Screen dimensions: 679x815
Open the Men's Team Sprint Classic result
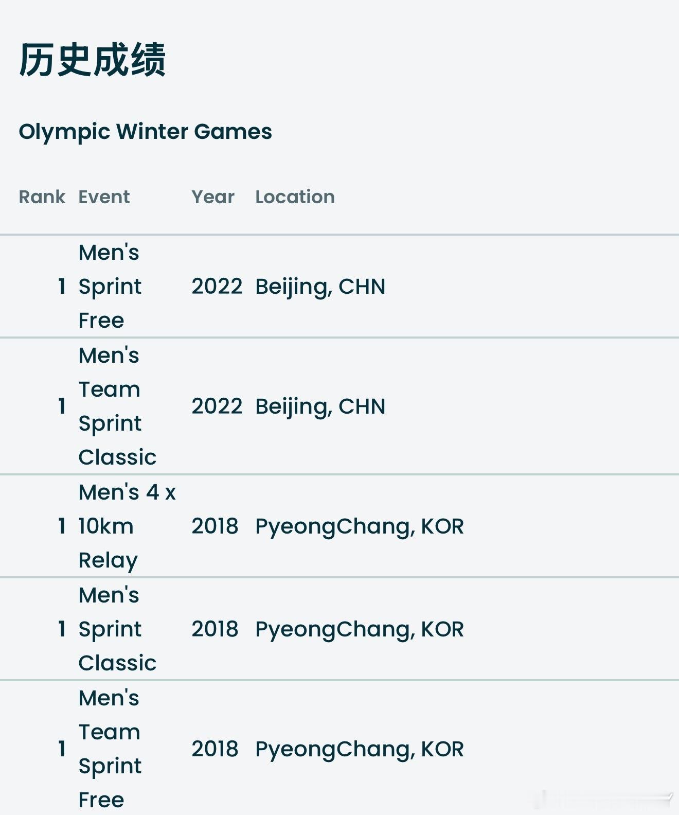[x=117, y=406]
